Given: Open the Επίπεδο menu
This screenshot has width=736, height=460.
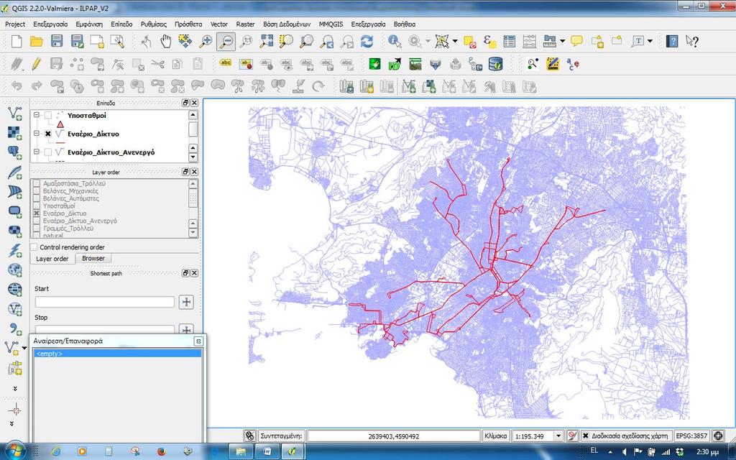Looking at the screenshot, I should [121, 24].
